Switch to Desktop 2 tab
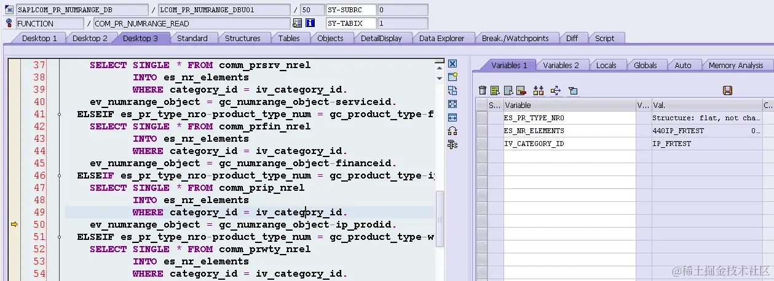The height and width of the screenshot is (281, 774). pyautogui.click(x=90, y=38)
